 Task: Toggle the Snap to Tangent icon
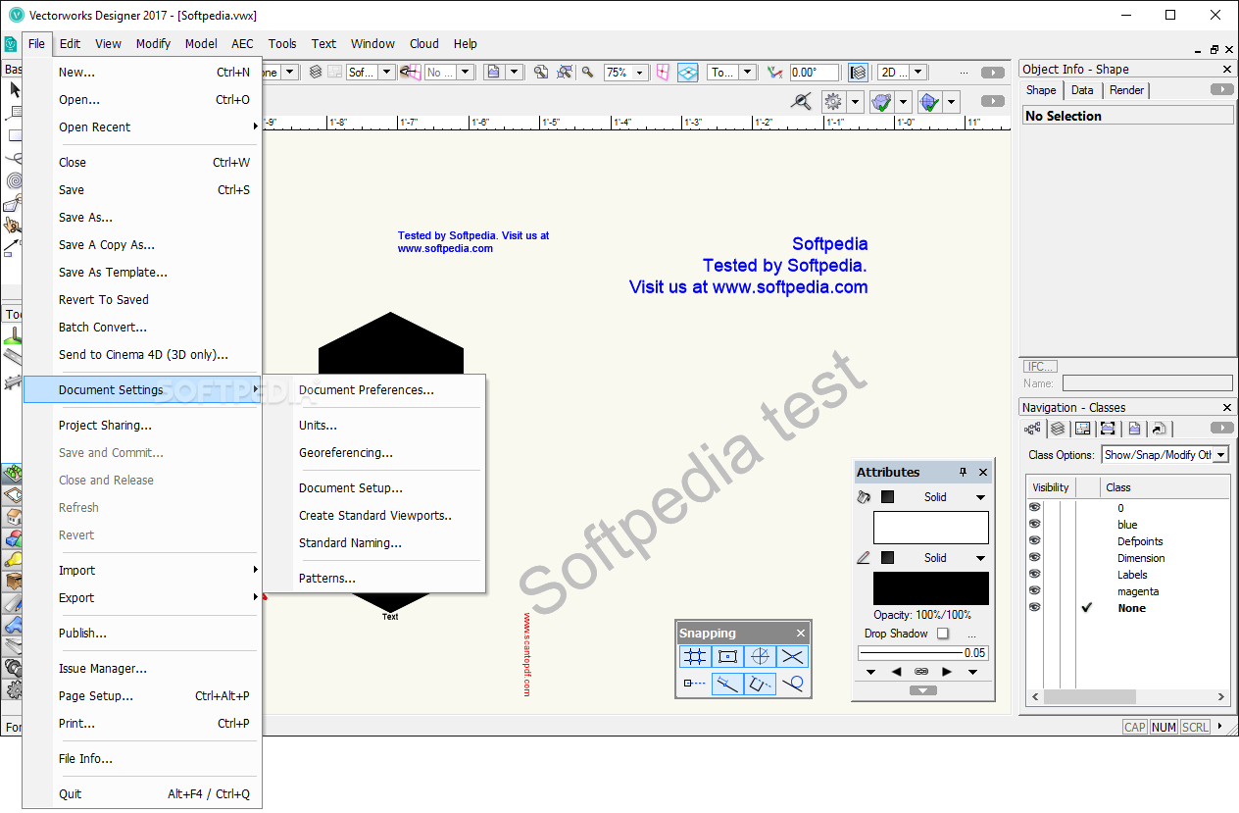792,684
